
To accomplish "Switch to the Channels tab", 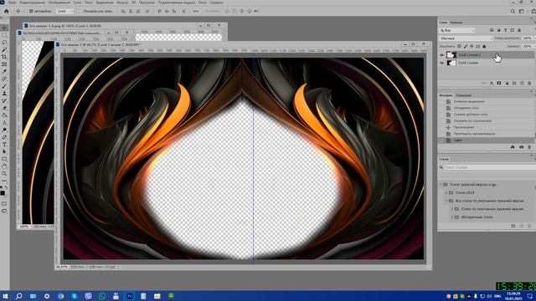I will coord(456,23).
